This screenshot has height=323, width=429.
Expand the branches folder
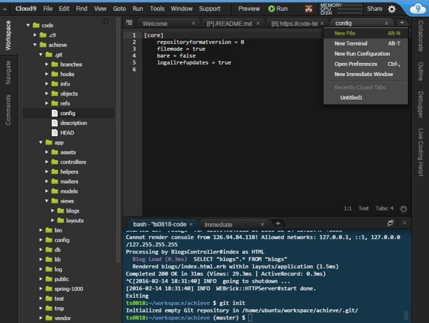click(47, 64)
